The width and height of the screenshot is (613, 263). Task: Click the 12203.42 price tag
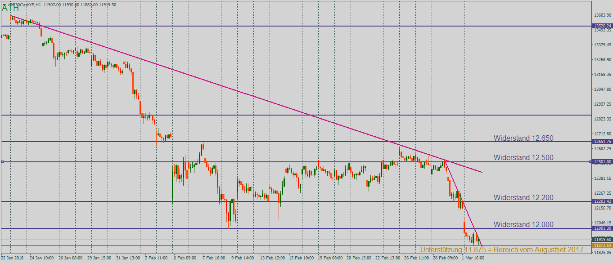point(602,201)
